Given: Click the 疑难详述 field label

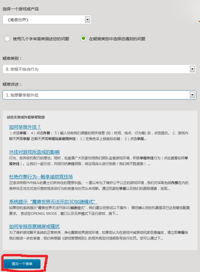Looking at the screenshot, I should 12,84.
